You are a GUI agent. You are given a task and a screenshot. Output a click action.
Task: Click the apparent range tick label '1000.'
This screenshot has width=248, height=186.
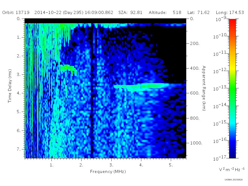tap(196, 143)
